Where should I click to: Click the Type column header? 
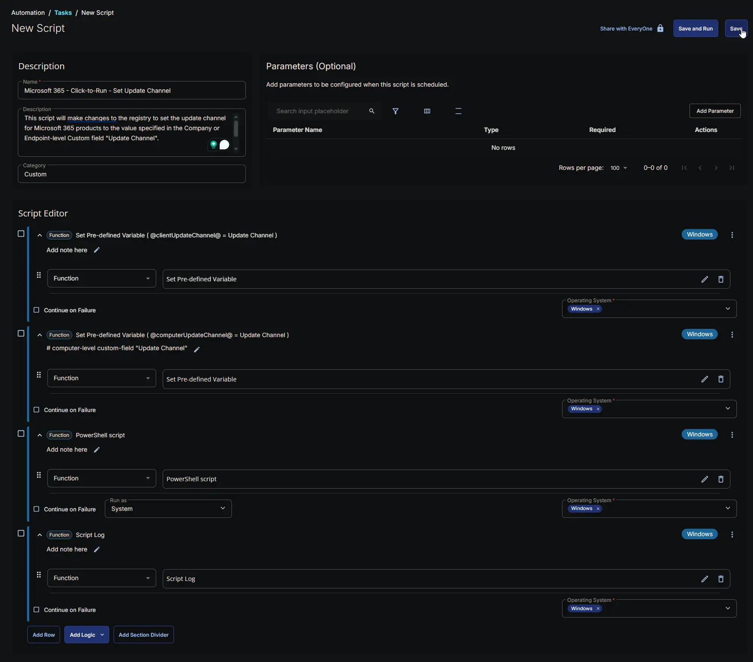click(491, 130)
